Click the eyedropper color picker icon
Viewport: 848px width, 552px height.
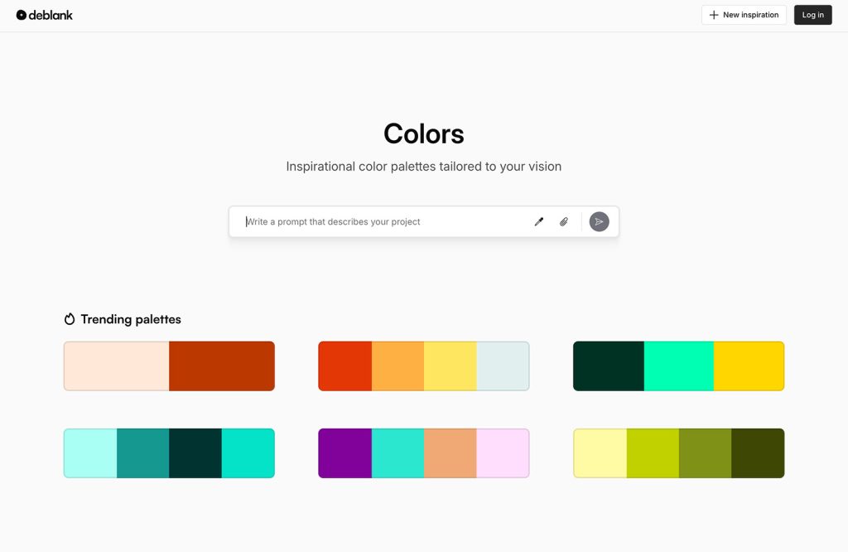(539, 221)
